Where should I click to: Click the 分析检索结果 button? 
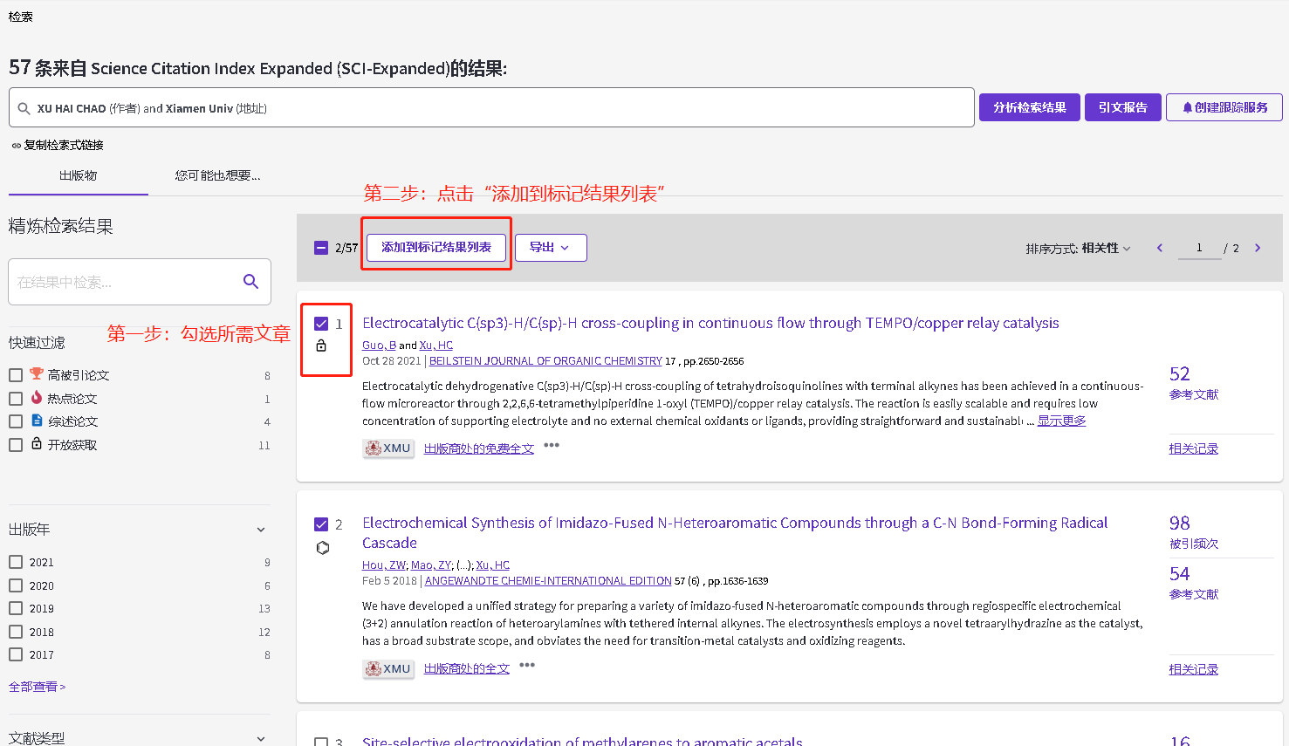[1029, 107]
